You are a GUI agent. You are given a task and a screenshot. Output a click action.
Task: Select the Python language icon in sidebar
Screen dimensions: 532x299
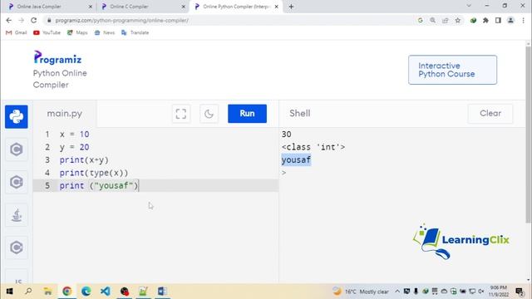(x=17, y=116)
